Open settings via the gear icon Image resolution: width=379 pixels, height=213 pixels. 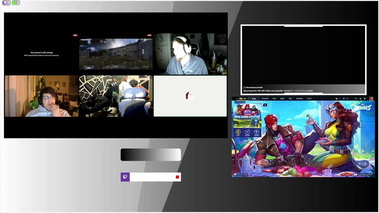[x=356, y=99]
